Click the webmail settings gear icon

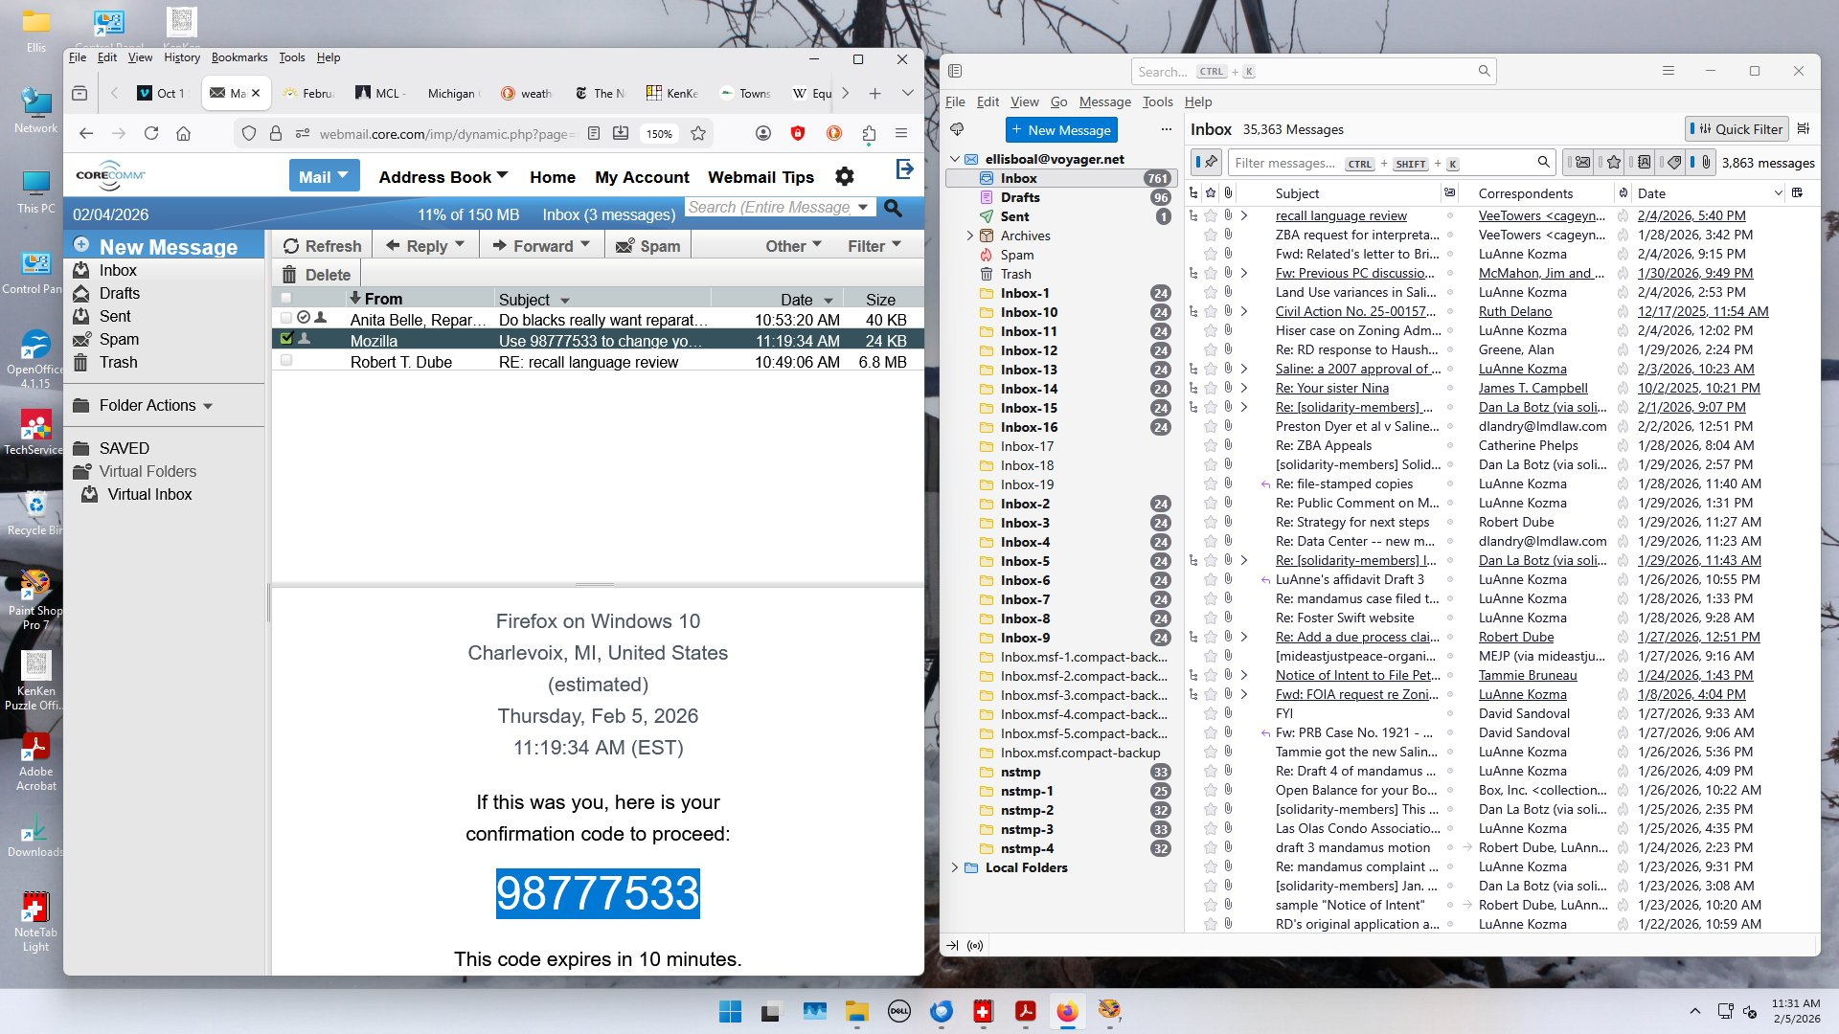click(x=844, y=177)
